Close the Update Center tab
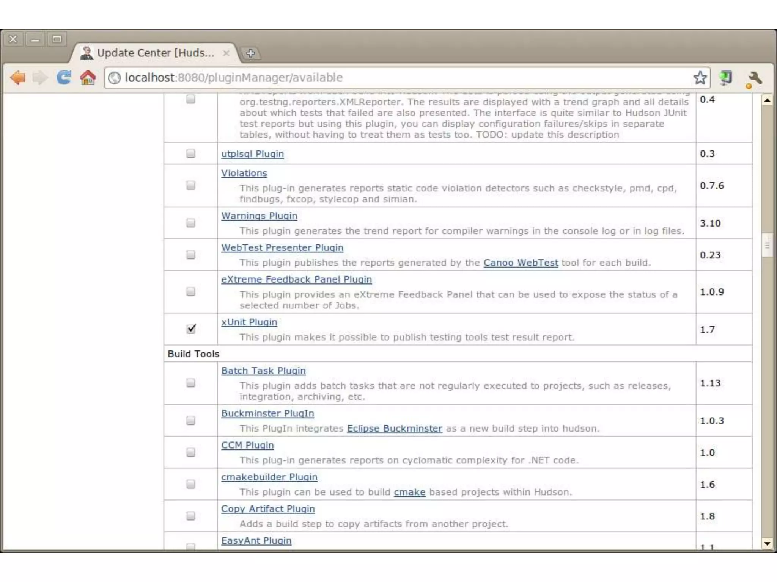777x582 pixels. [226, 53]
